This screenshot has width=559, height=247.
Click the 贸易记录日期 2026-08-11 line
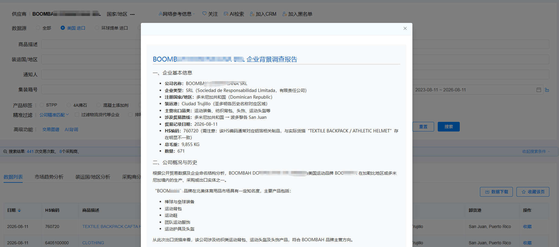191,124
